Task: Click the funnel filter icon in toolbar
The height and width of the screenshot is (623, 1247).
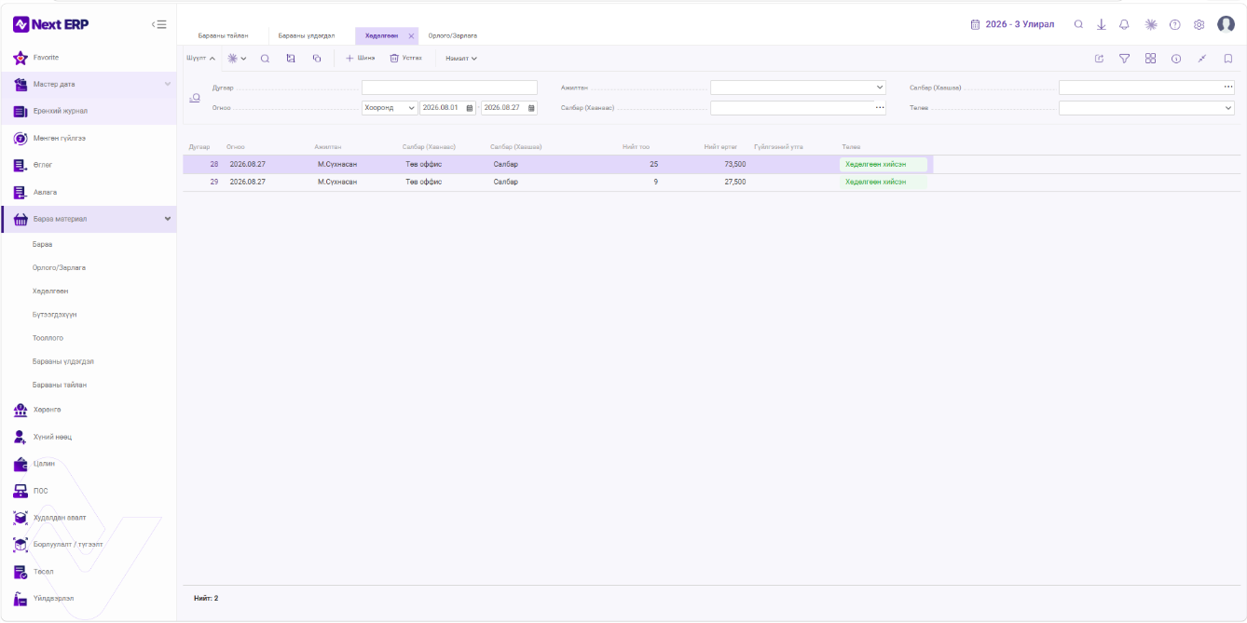Action: pyautogui.click(x=1125, y=59)
